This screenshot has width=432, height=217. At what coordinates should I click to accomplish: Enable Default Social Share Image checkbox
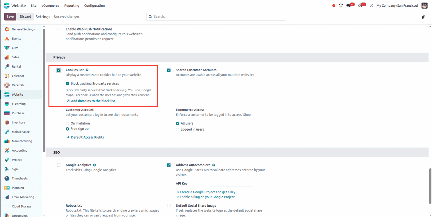169,206
